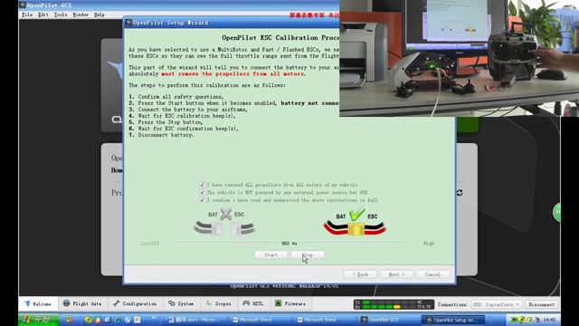Click the Stop button
Viewport: 579px width, 326px height.
coord(308,255)
